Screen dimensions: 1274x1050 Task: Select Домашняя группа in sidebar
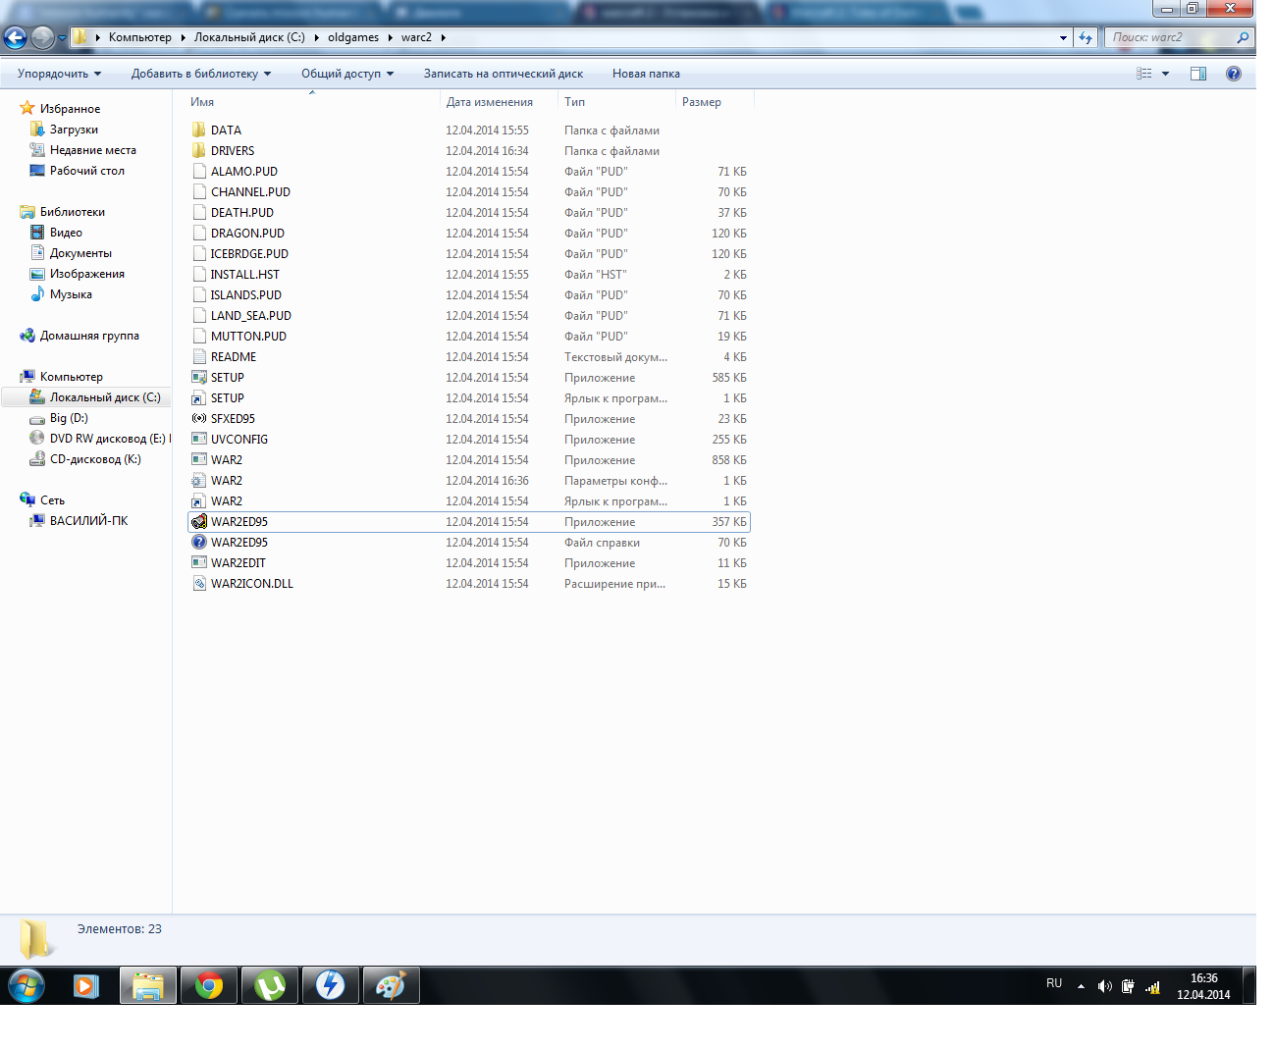[89, 336]
